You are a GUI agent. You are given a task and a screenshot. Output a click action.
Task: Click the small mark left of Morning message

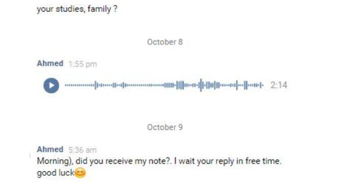click(30, 155)
